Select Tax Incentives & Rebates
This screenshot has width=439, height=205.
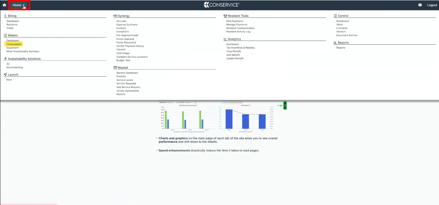click(x=240, y=48)
